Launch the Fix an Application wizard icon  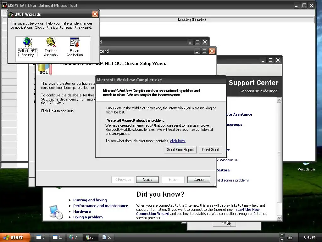tap(75, 47)
